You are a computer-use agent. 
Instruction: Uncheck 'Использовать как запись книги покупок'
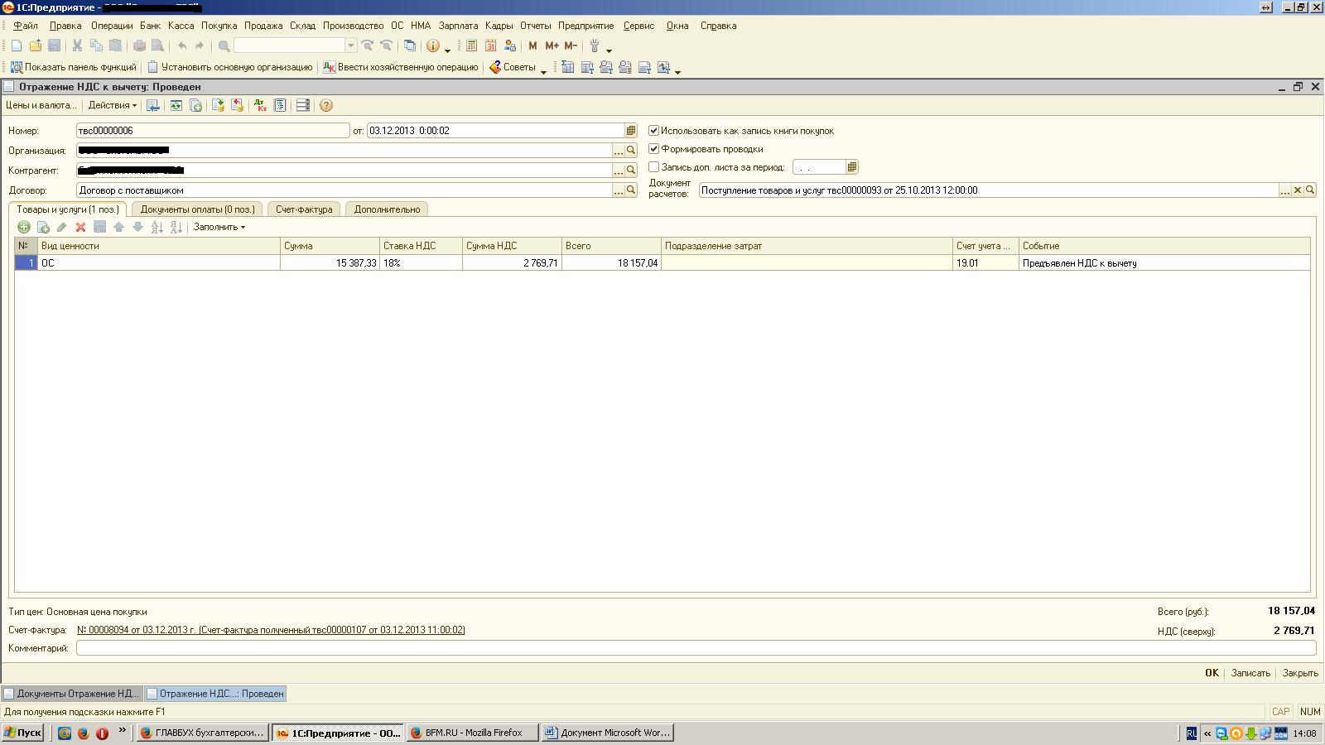coord(654,131)
